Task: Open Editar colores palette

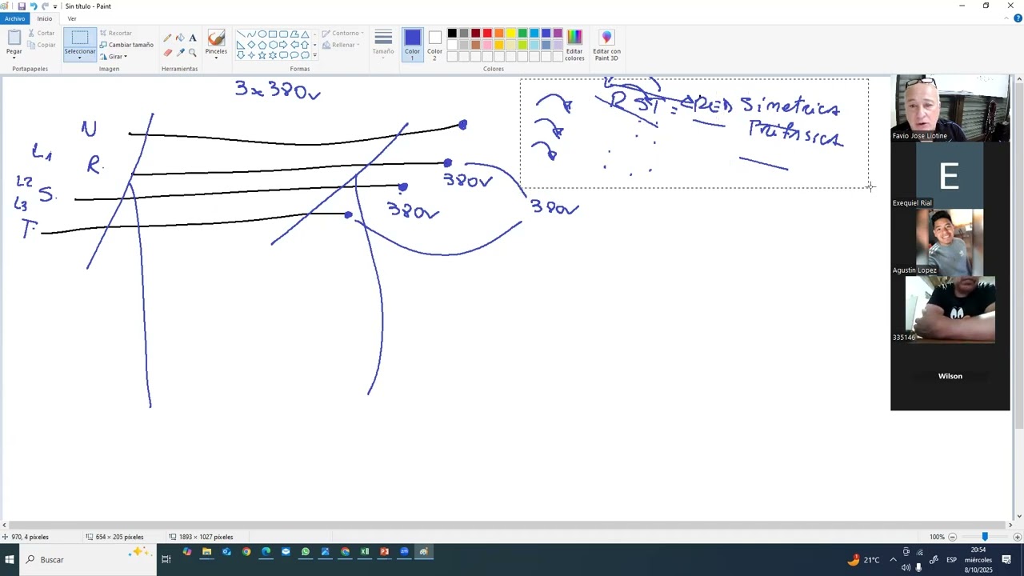Action: tap(574, 45)
